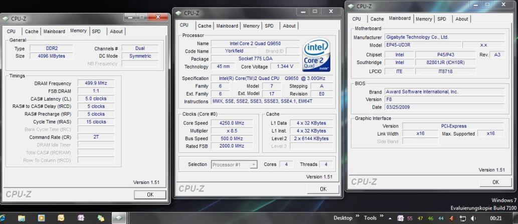Switch to CPU tab in Memory window
The width and height of the screenshot is (518, 224).
11,31
